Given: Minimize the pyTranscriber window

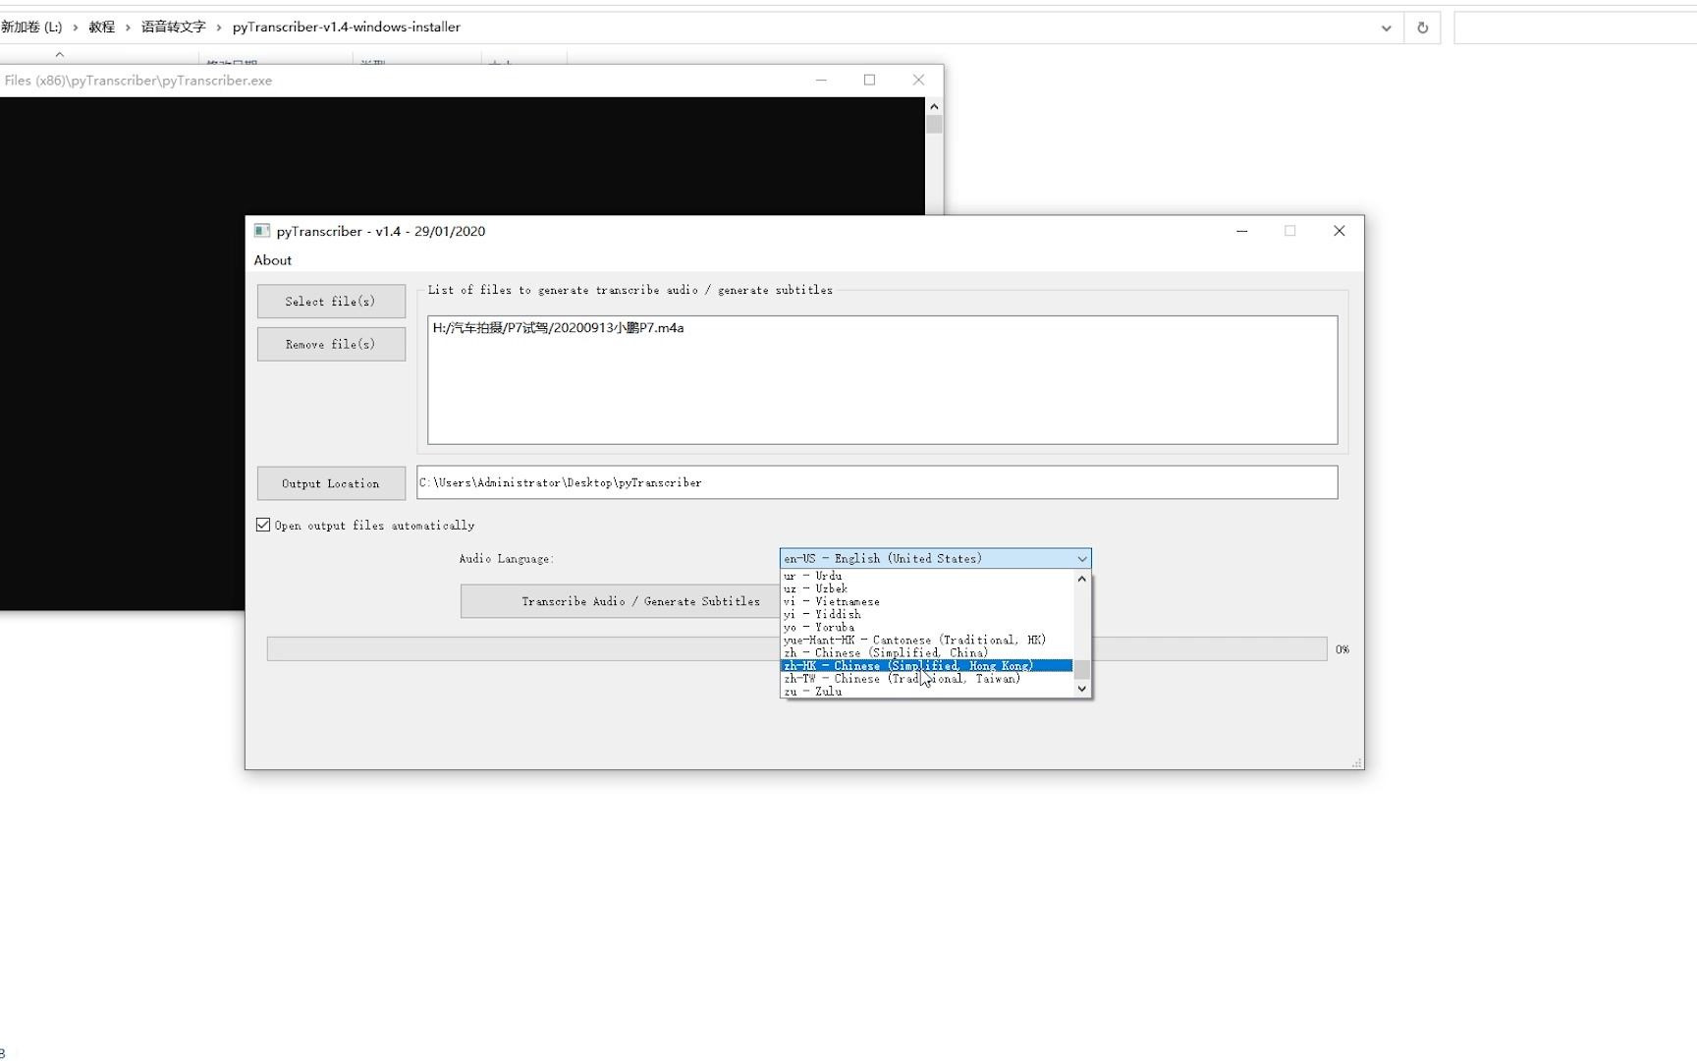Looking at the screenshot, I should [x=1241, y=231].
